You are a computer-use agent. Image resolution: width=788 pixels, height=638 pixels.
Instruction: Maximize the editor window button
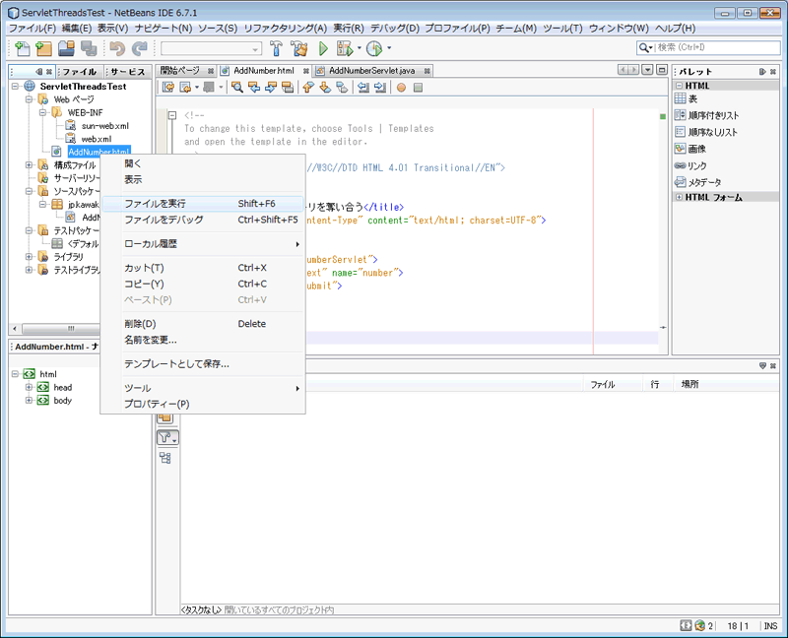tap(662, 70)
